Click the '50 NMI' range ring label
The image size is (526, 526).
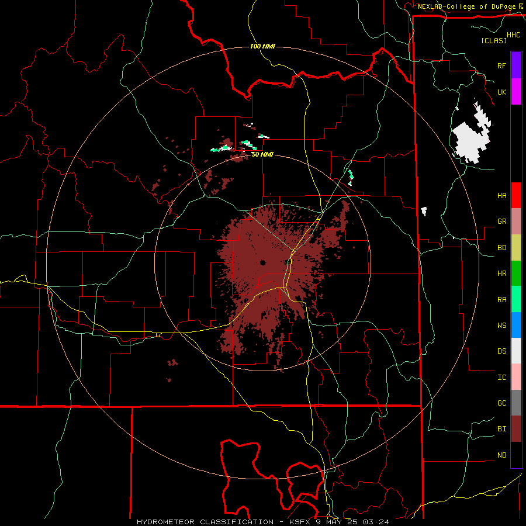pyautogui.click(x=262, y=154)
